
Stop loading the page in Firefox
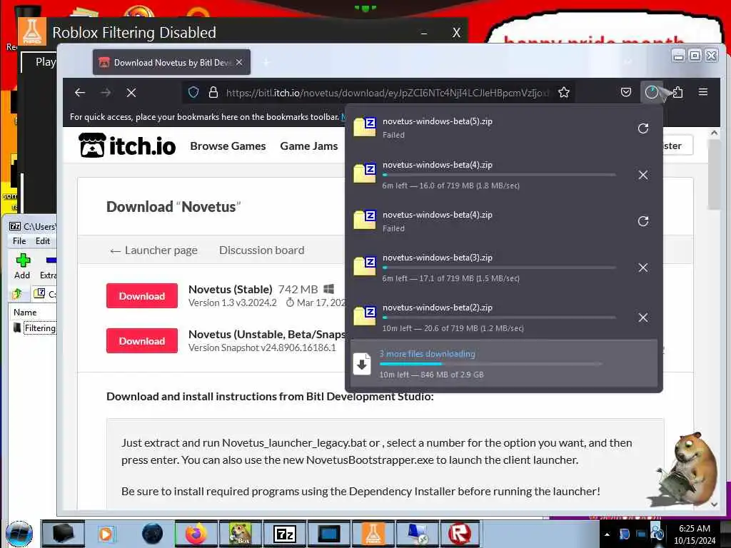click(131, 93)
